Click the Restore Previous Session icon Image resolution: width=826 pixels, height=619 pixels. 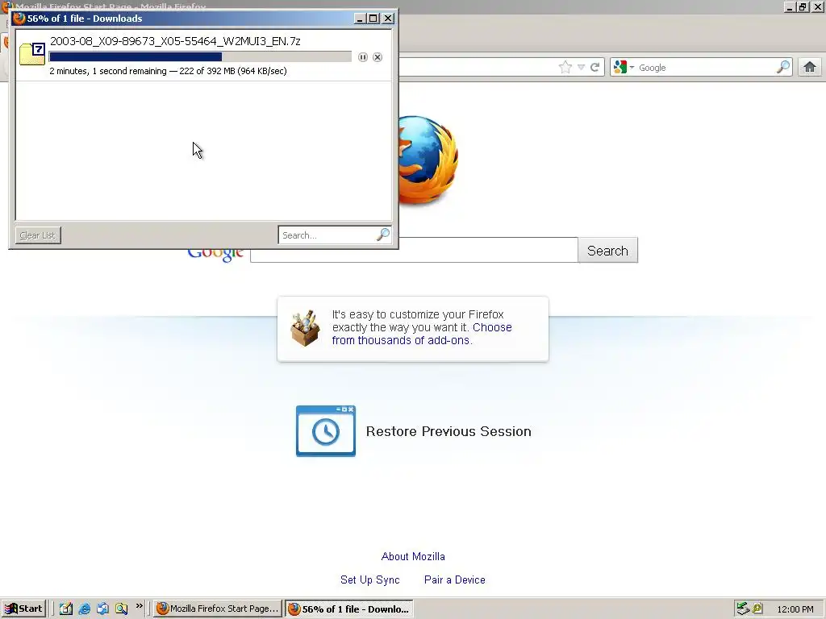[x=326, y=431]
